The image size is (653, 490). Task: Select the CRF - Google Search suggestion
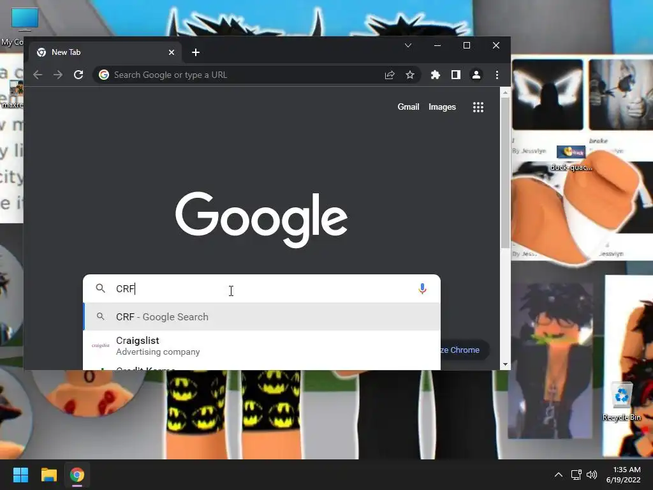click(x=261, y=316)
